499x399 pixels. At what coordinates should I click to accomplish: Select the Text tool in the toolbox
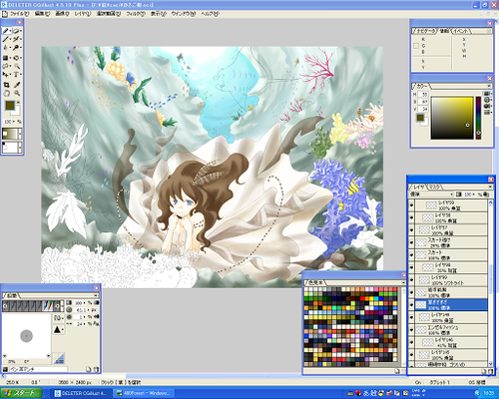point(17,75)
